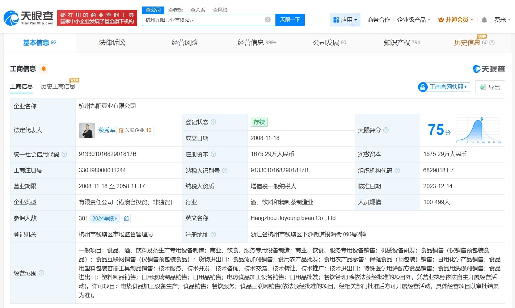Image resolution: width=515 pixels, height=308 pixels.
Task: Expand the 开通会员 dropdown
Action: (455, 20)
